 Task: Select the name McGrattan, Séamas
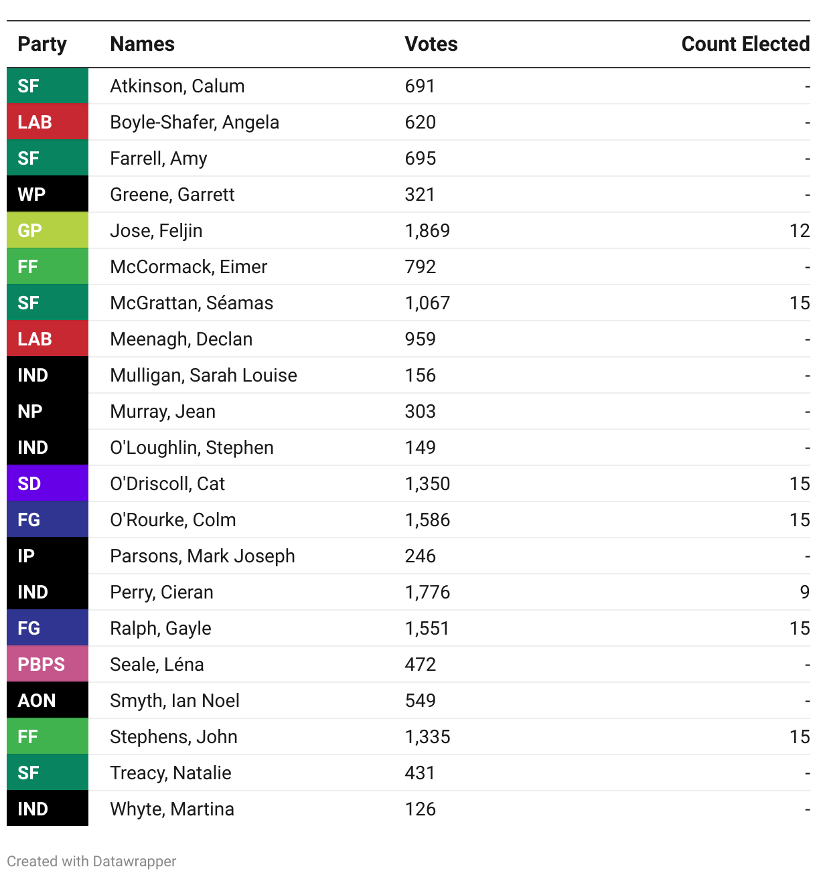pyautogui.click(x=192, y=303)
